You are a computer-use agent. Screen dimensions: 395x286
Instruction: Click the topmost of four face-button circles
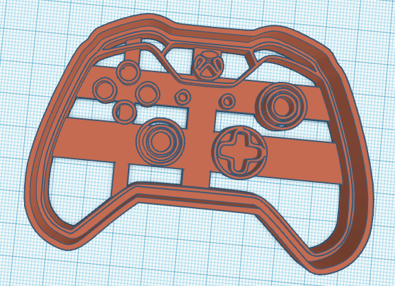coord(129,71)
